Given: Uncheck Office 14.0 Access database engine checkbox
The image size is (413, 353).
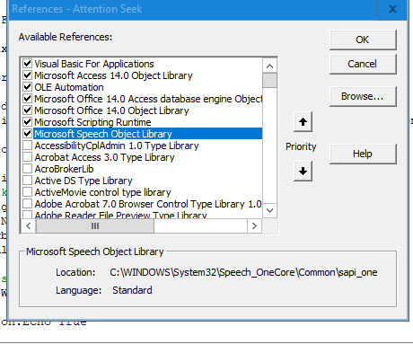Looking at the screenshot, I should coord(27,99).
